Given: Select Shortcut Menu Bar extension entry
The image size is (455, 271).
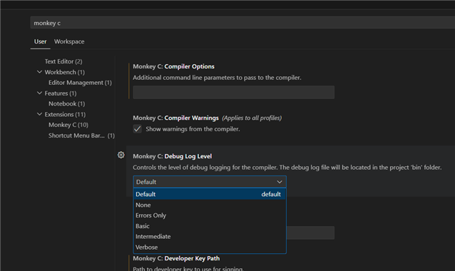Looking at the screenshot, I should [x=81, y=135].
